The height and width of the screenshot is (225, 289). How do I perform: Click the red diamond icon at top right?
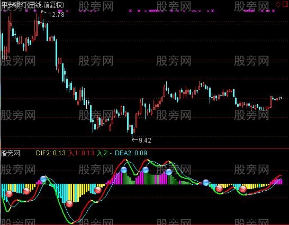278,4
